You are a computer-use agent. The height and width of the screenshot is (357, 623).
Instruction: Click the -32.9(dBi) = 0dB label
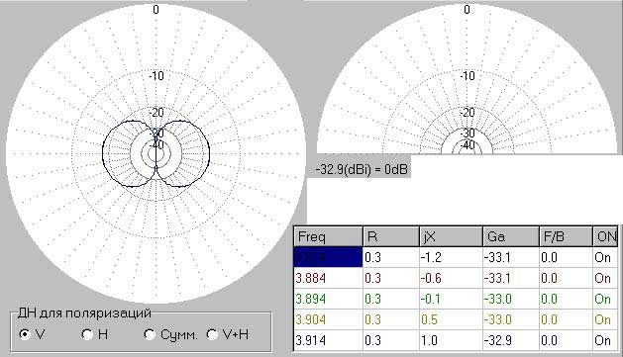[362, 169]
